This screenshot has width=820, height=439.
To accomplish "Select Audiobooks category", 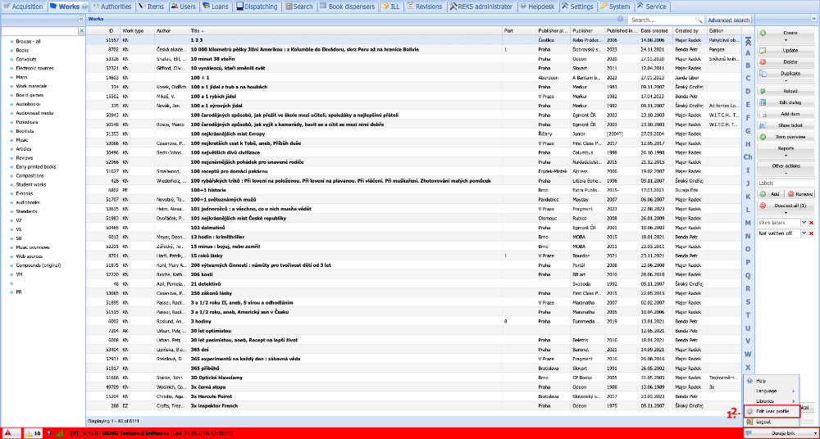I will point(28,104).
